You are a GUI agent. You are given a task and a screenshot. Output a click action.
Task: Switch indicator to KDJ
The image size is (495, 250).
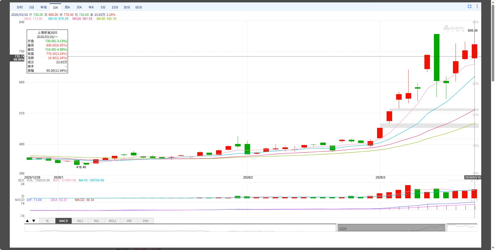click(x=80, y=221)
